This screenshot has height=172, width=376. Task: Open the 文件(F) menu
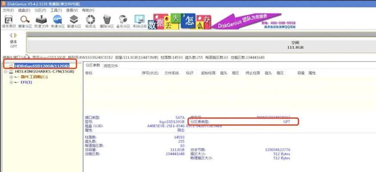click(x=9, y=10)
